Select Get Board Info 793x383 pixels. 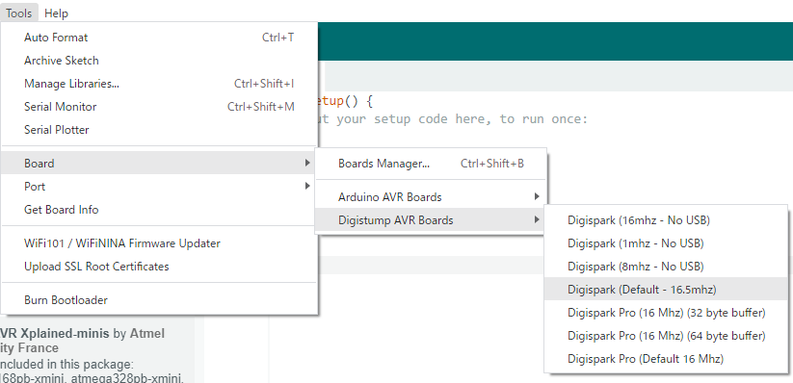click(159, 210)
